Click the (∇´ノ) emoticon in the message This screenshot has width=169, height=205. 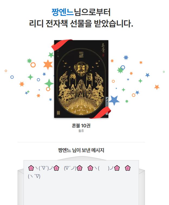(x=70, y=168)
